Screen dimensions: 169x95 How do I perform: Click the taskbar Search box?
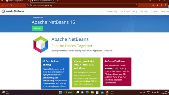(x=69, y=92)
